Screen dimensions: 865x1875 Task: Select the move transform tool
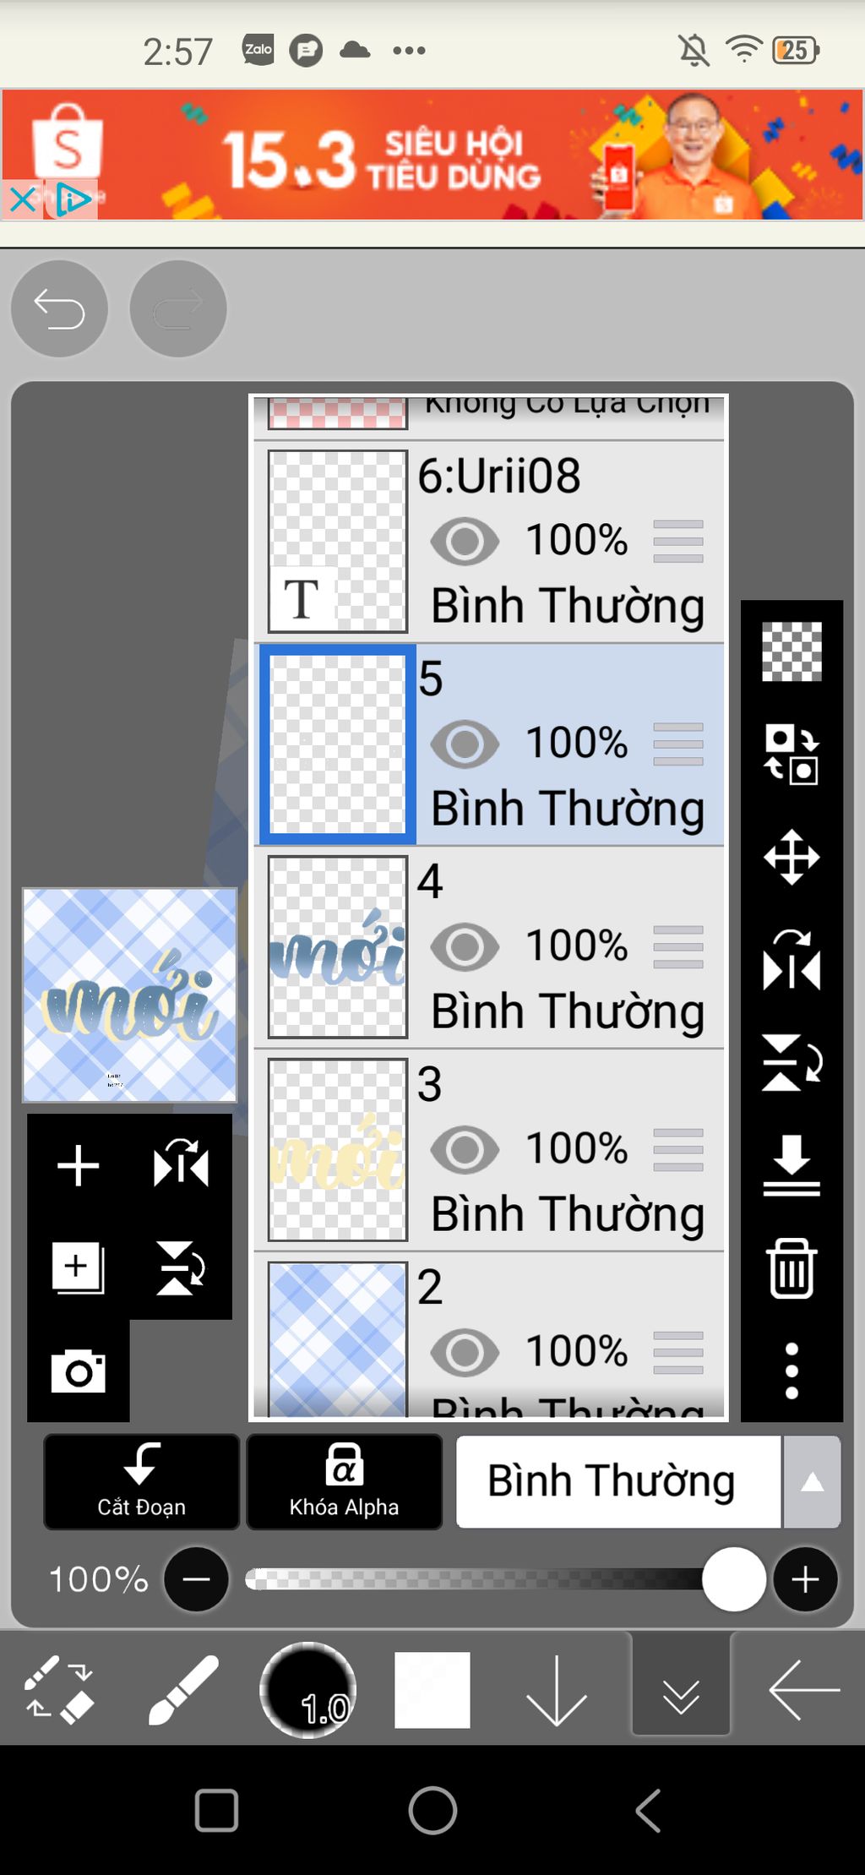[x=792, y=857]
